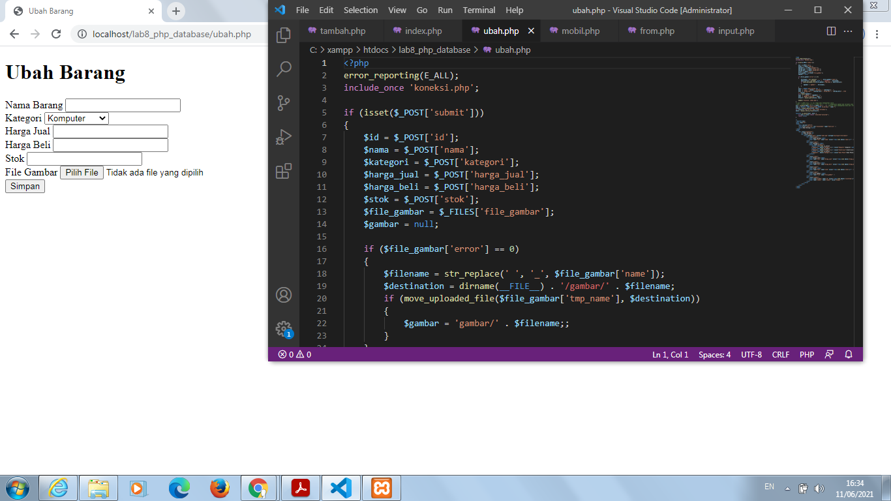The height and width of the screenshot is (501, 891).
Task: Open Microsoft Edge from the taskbar
Action: 179,488
